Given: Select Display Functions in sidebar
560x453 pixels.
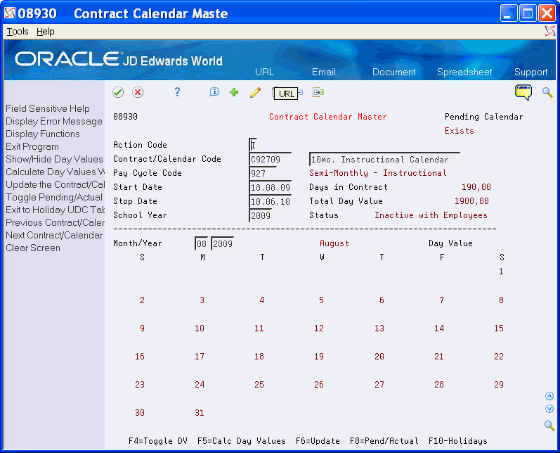Looking at the screenshot, I should point(42,134).
